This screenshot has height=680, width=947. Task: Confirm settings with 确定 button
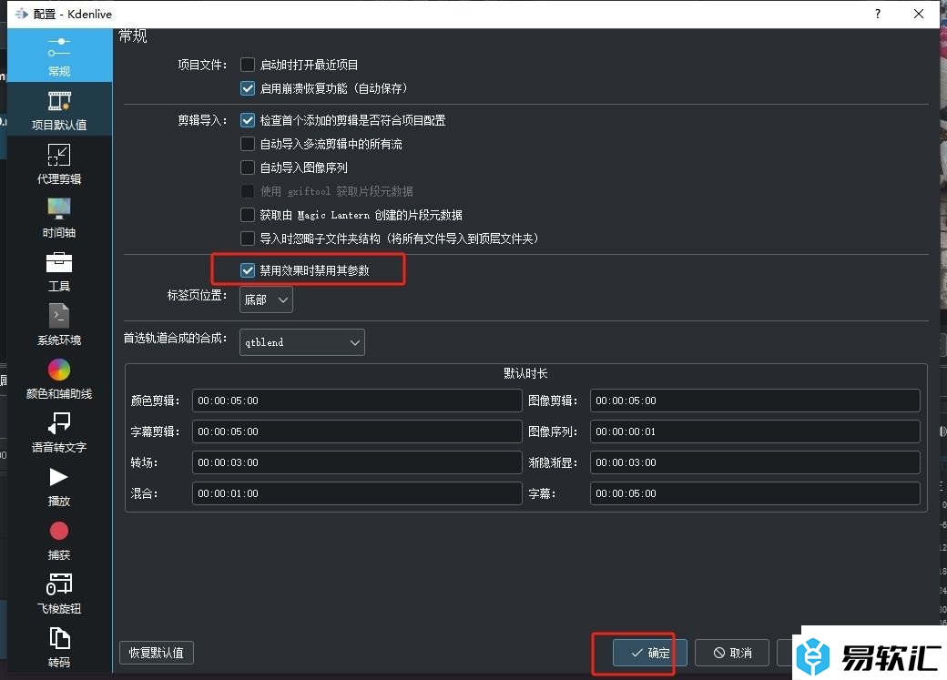pos(650,653)
